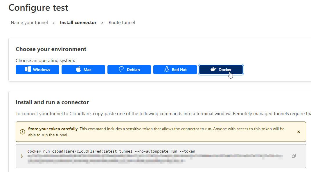311x172 pixels.
Task: Click the bold Store your token carefully text
Action: (x=53, y=129)
